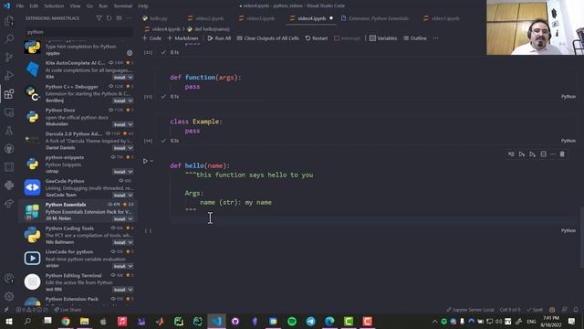Select the Python Editing Terminal extension entry

click(x=78, y=282)
